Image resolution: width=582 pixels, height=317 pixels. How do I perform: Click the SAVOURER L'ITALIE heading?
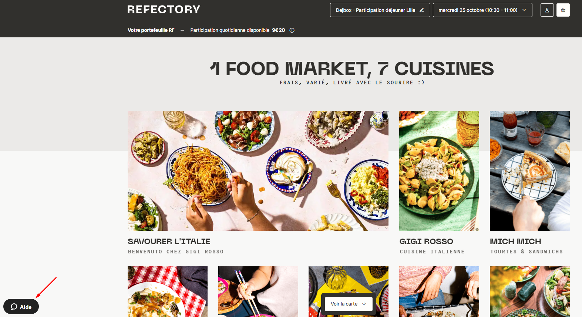pos(169,242)
